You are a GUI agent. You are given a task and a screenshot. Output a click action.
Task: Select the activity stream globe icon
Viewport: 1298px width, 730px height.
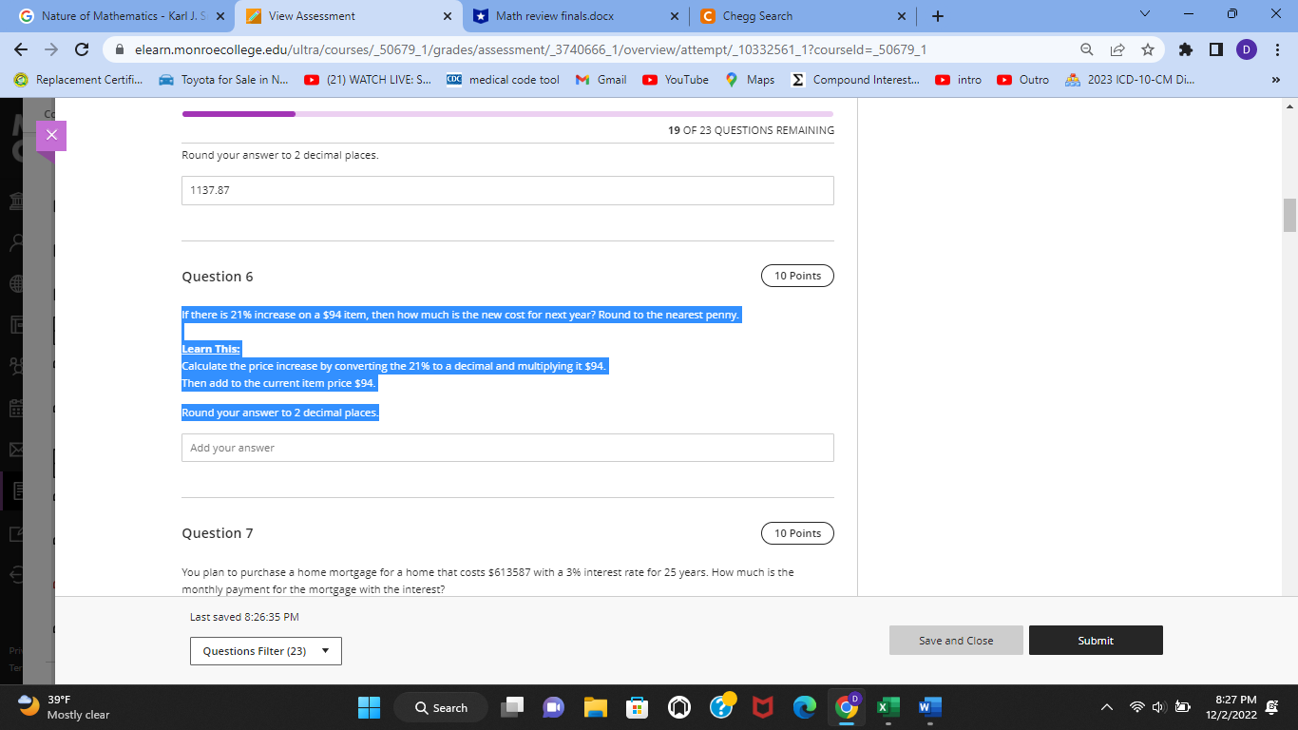coord(14,282)
